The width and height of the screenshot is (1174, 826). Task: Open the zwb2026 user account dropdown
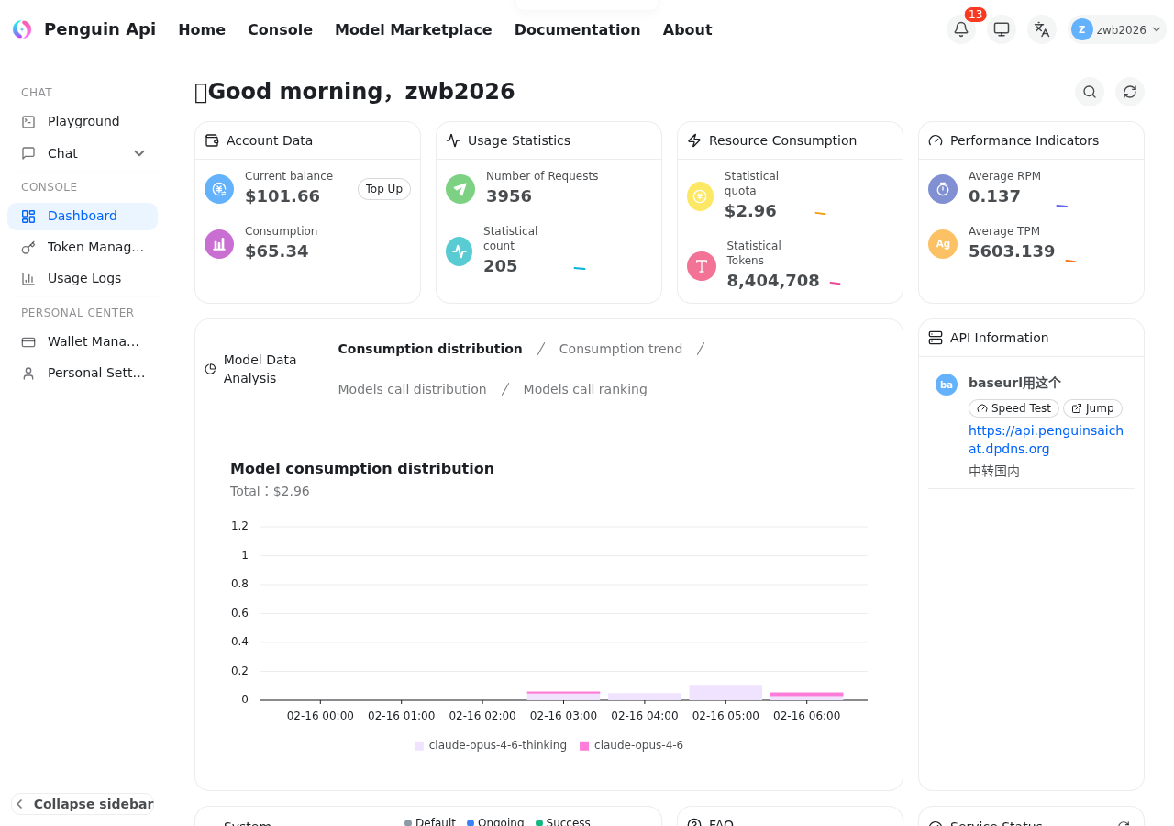click(x=1117, y=29)
